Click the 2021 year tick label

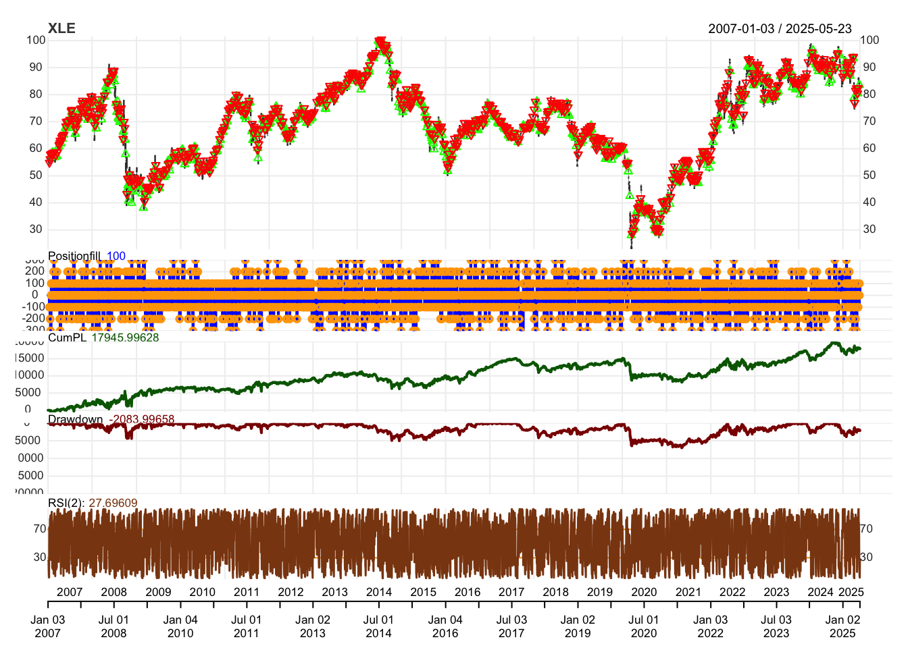[688, 592]
